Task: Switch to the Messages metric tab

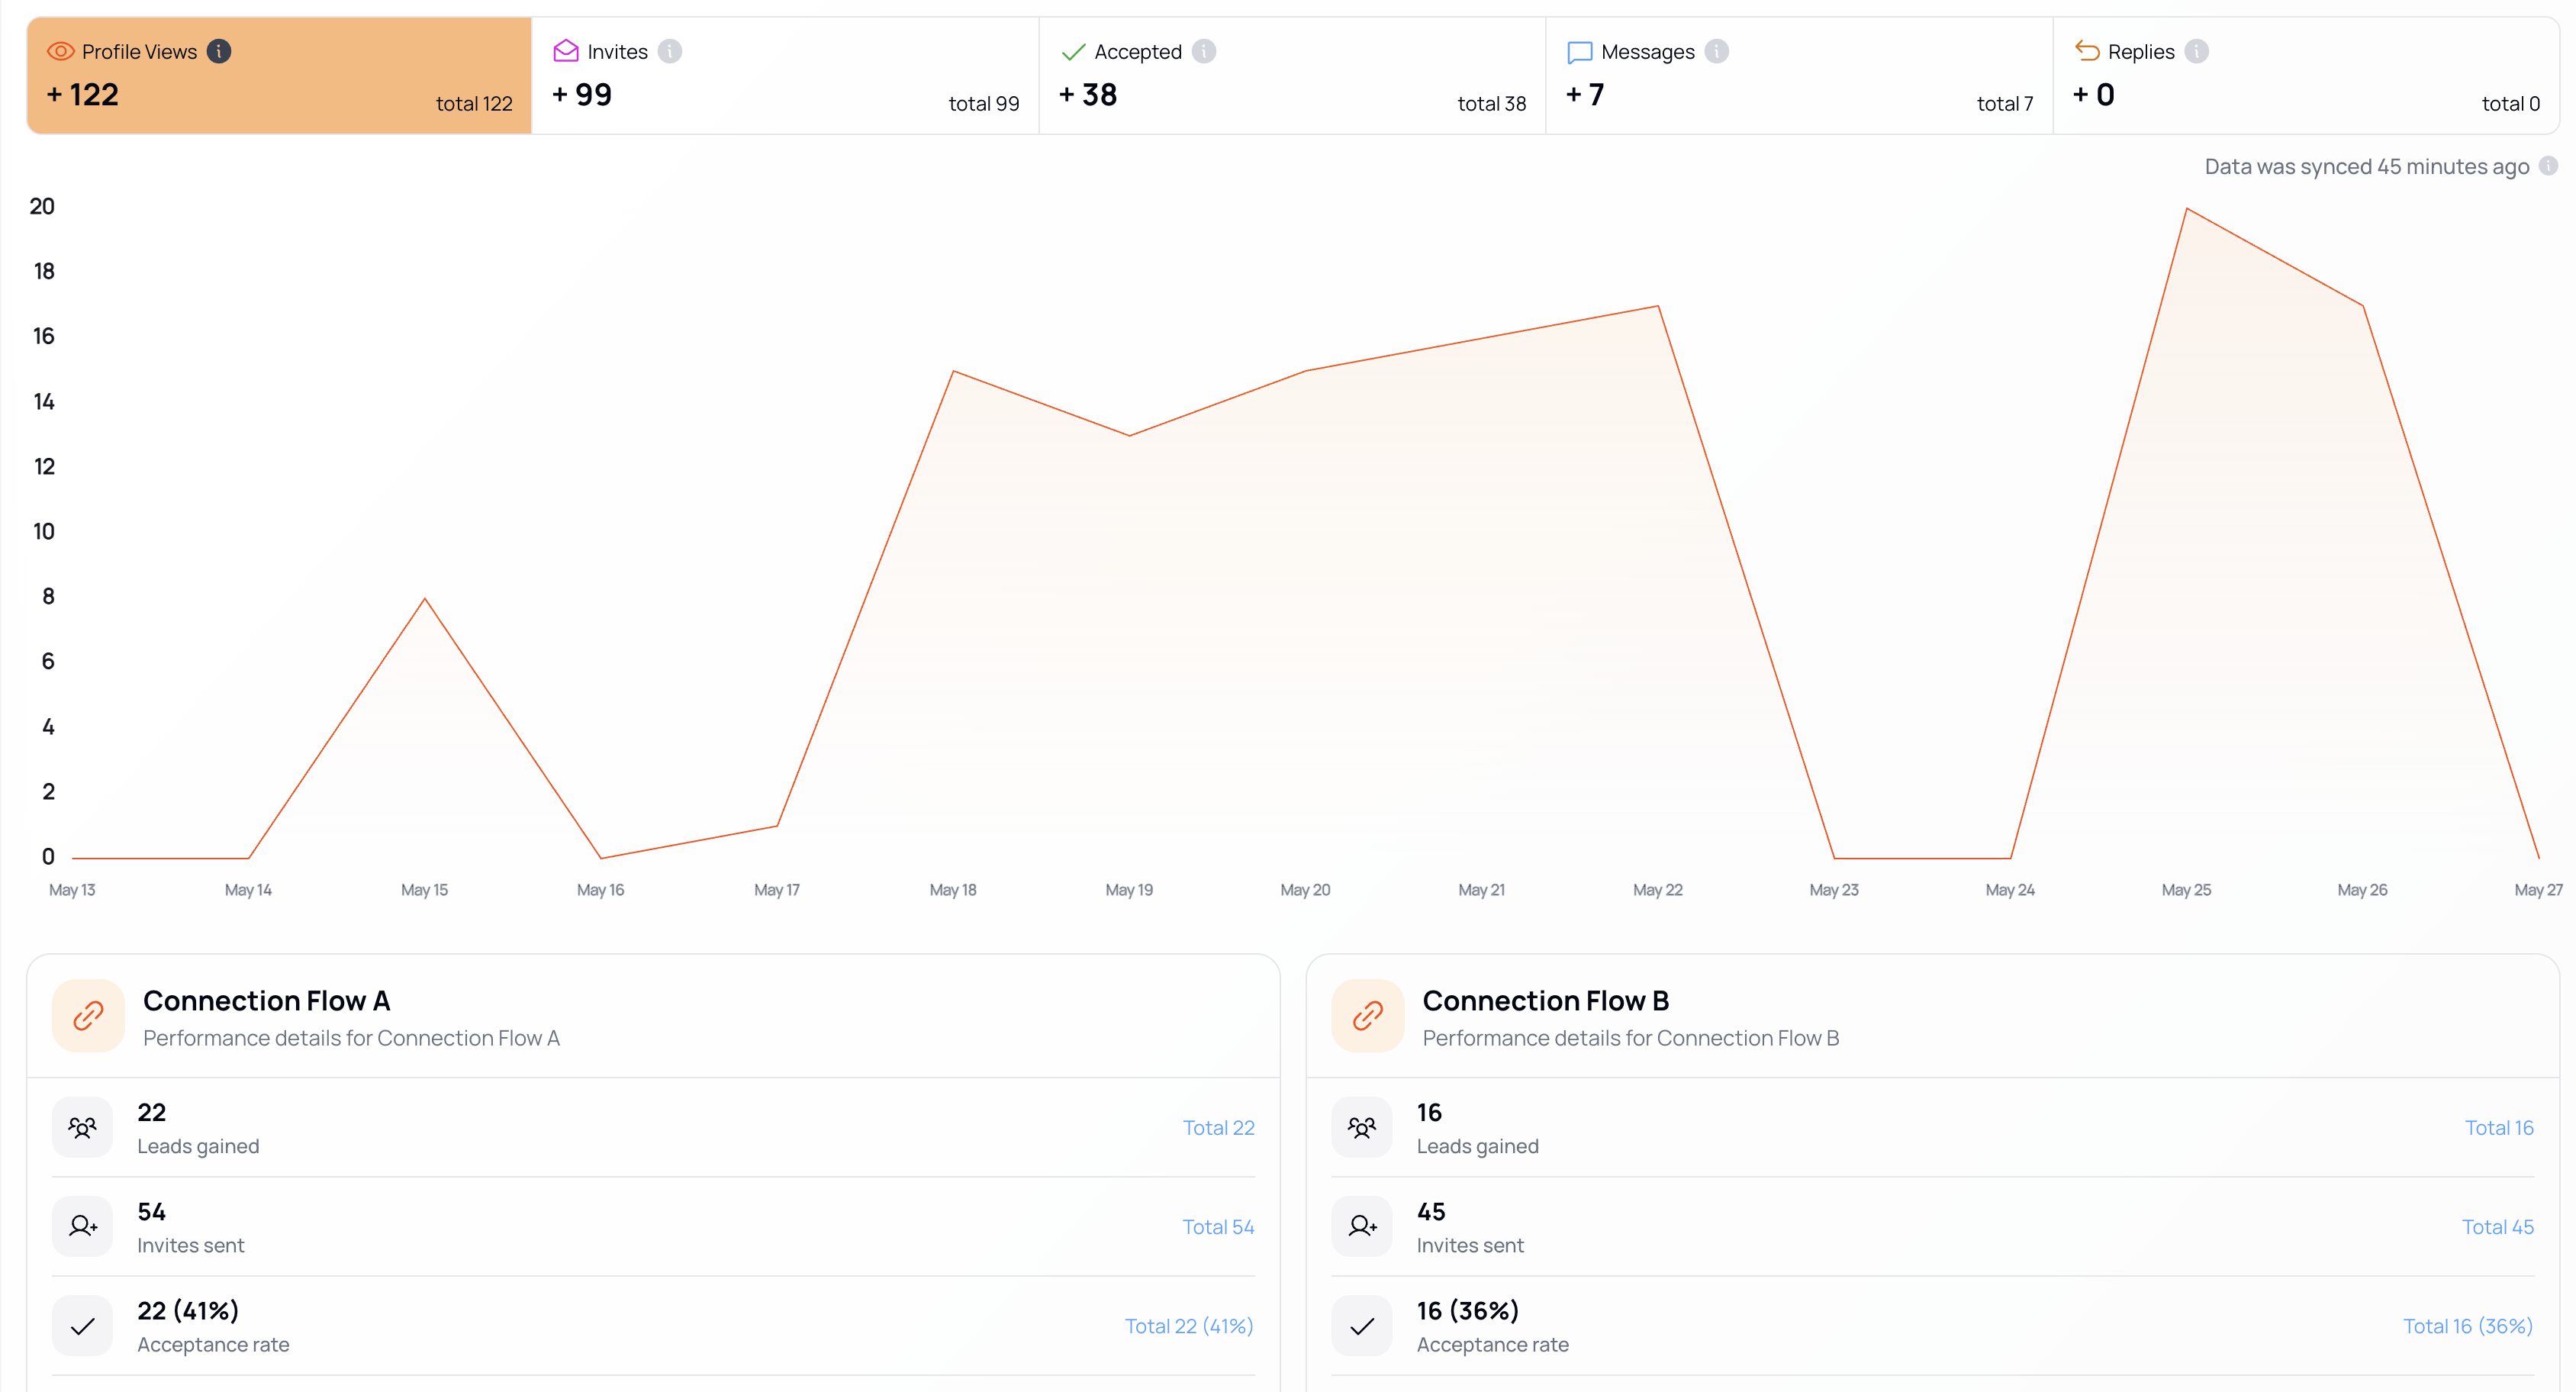Action: (1800, 75)
